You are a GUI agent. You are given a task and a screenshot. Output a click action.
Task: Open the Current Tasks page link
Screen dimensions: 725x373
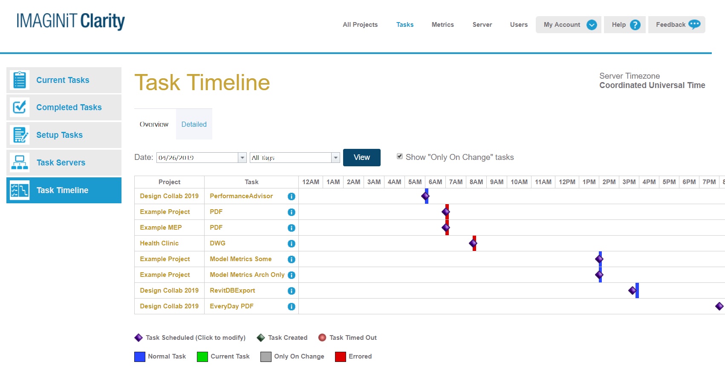(x=63, y=80)
